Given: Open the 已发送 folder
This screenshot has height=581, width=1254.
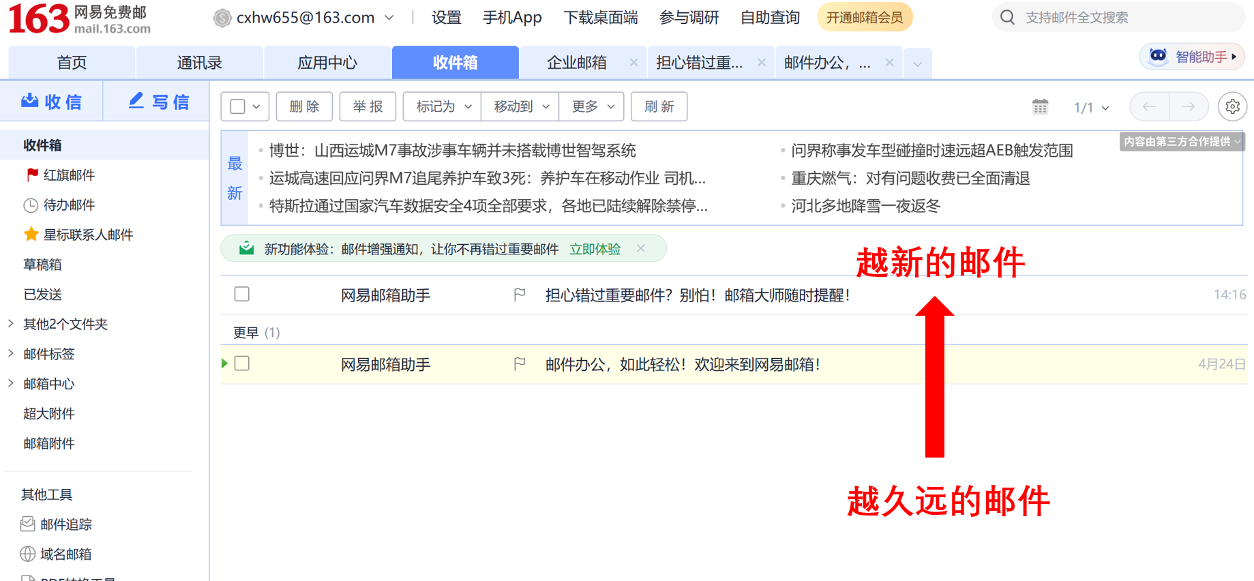Looking at the screenshot, I should [42, 295].
